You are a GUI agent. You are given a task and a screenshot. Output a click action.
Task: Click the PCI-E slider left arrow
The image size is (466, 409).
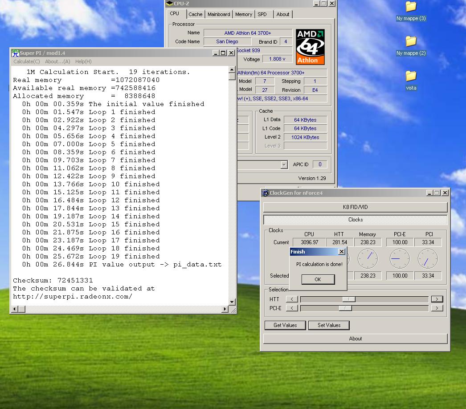click(x=292, y=308)
